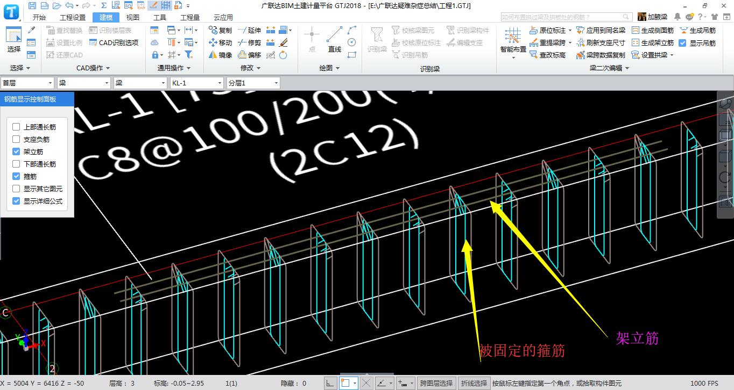Click 延伸 (Extend) tool
The width and height of the screenshot is (734, 390).
(x=250, y=30)
